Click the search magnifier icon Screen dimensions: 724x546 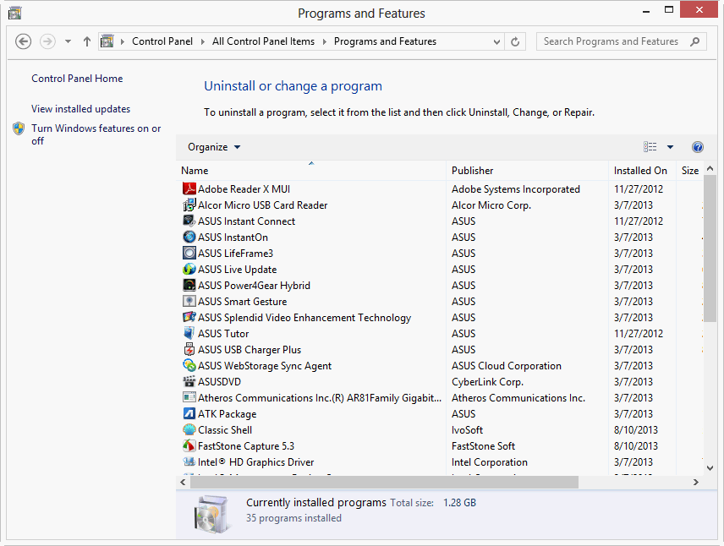695,41
